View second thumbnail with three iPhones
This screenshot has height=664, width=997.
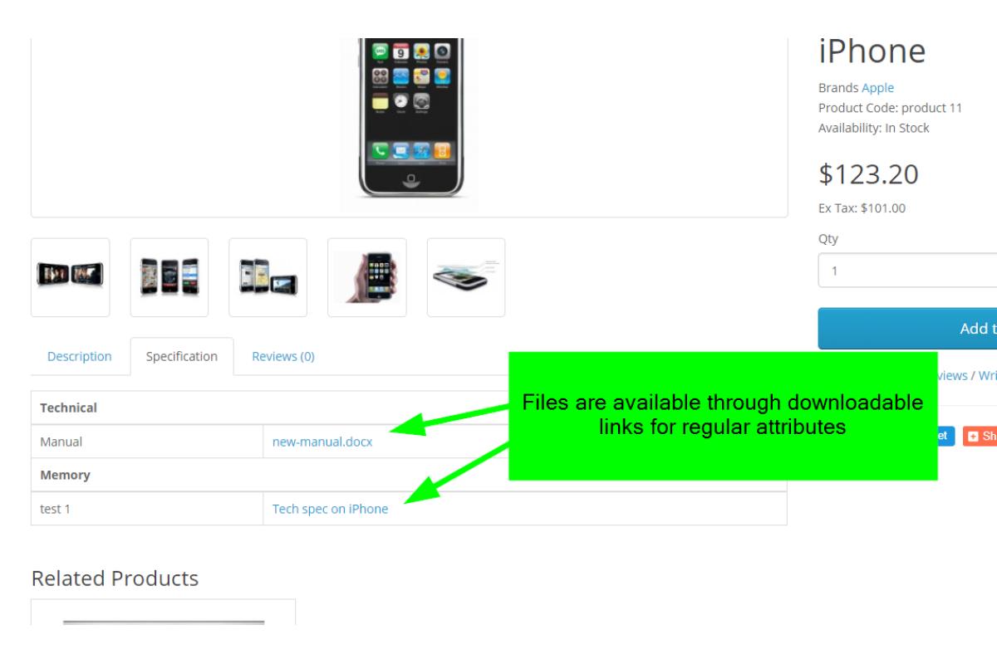point(169,277)
